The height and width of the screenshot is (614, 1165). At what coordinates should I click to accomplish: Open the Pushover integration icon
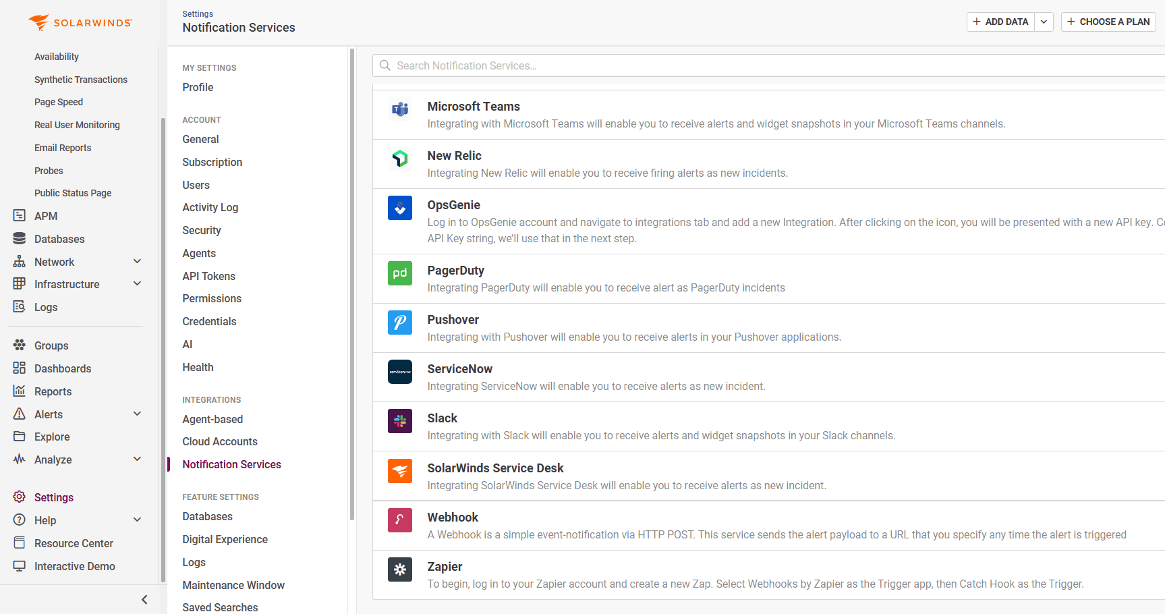[400, 323]
